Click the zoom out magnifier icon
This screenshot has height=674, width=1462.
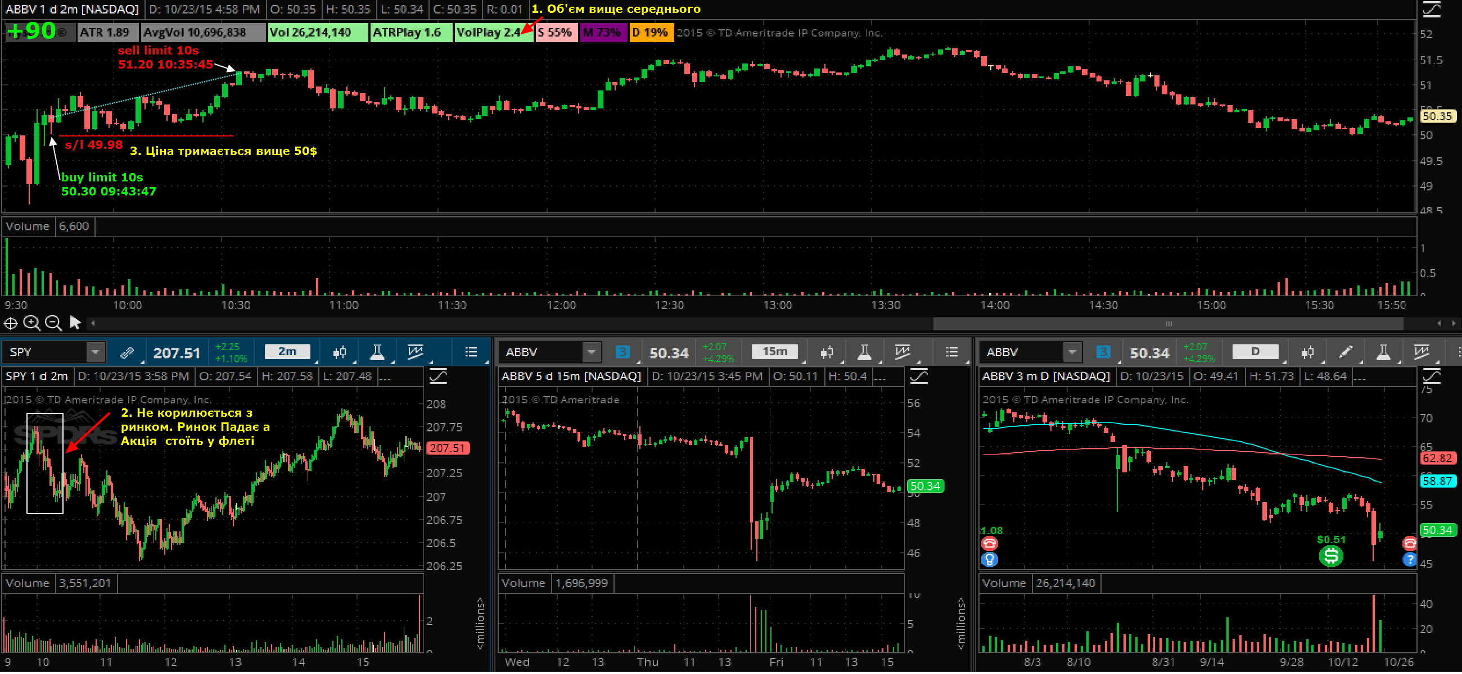[53, 324]
